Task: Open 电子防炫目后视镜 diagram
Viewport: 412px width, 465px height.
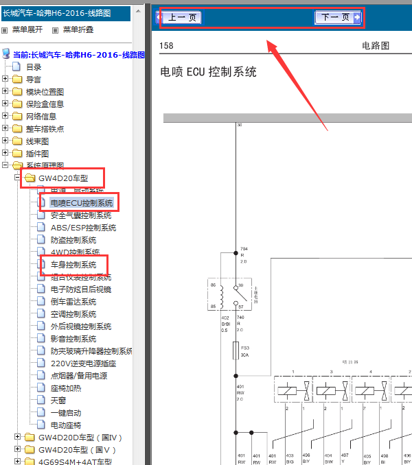Action: tap(81, 289)
